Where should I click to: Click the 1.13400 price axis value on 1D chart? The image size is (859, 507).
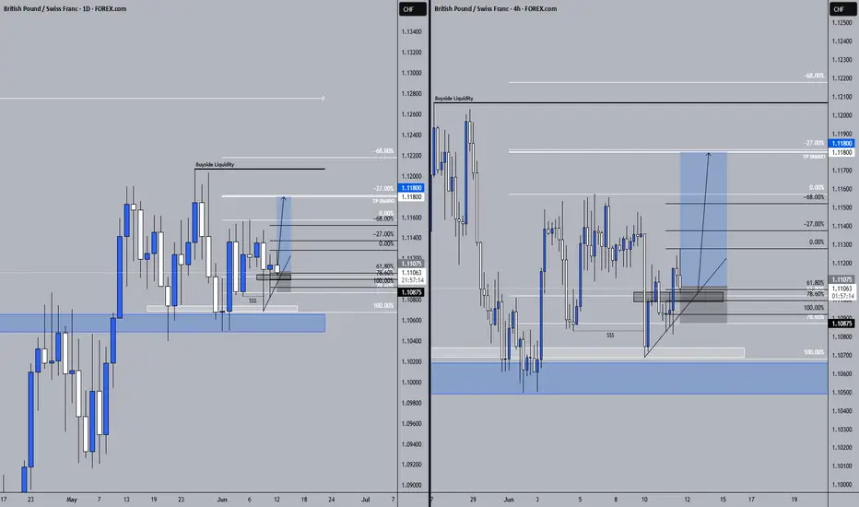(411, 31)
